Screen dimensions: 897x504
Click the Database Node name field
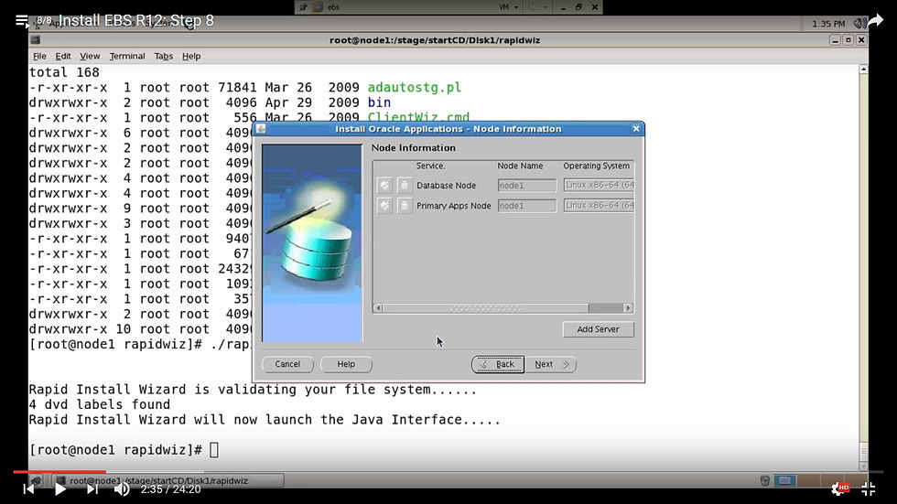point(527,185)
